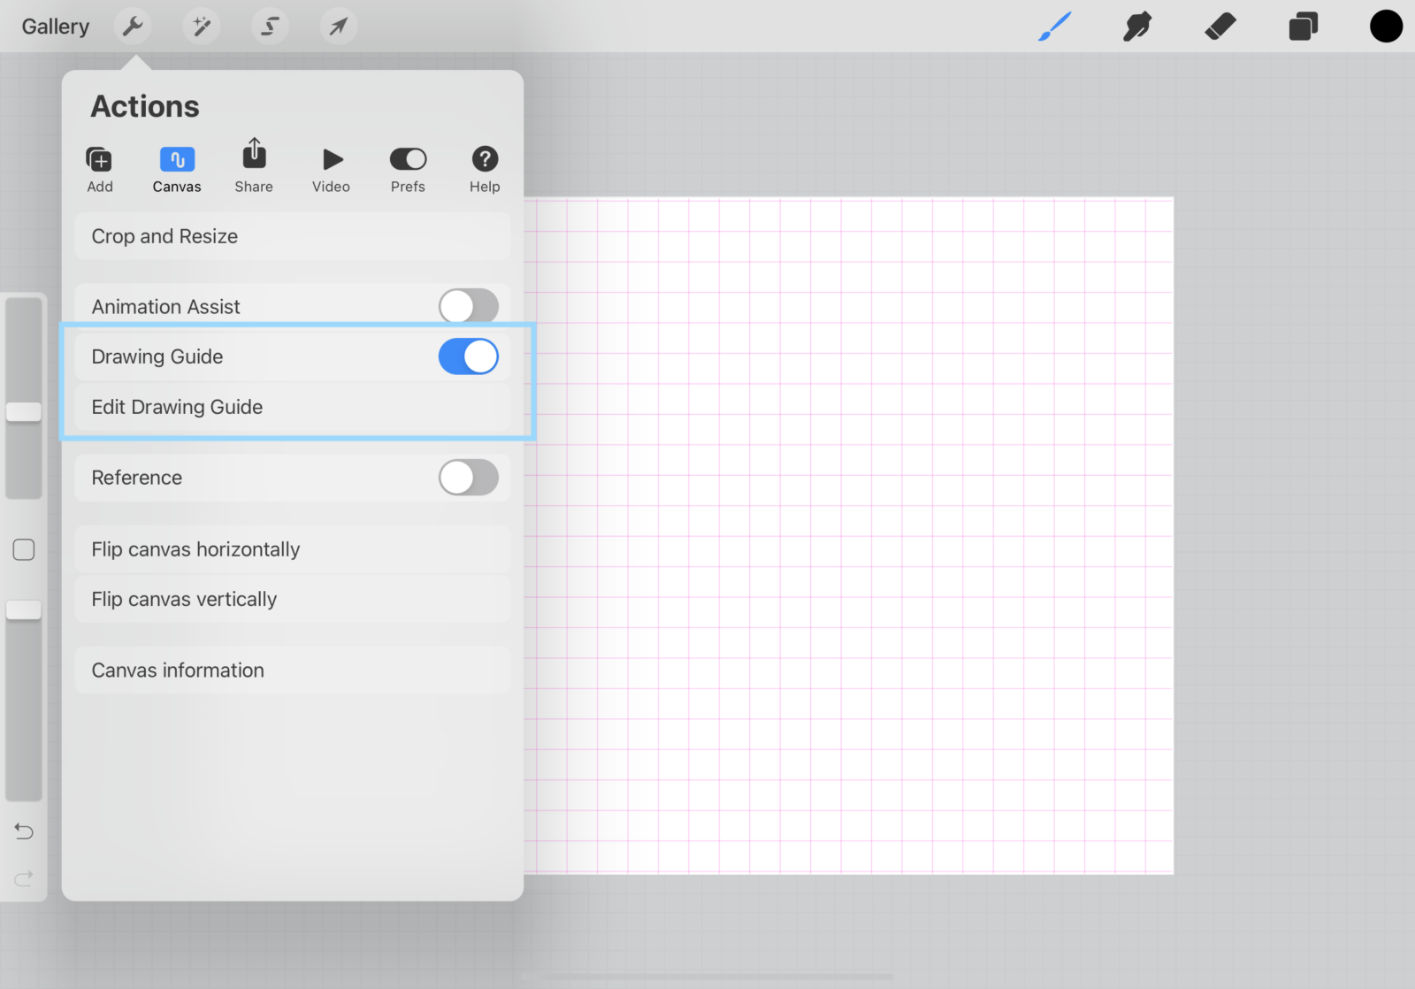This screenshot has height=989, width=1415.
Task: Turn on the Reference companion
Action: pos(469,478)
